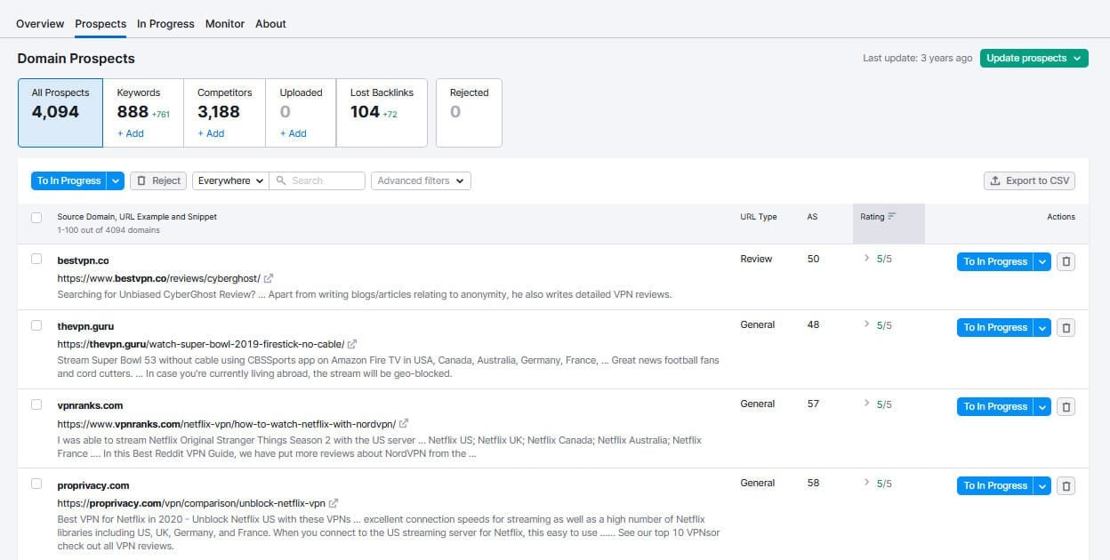The height and width of the screenshot is (560, 1110).
Task: Expand thevpn.guru To In Progress arrow
Action: (1043, 327)
